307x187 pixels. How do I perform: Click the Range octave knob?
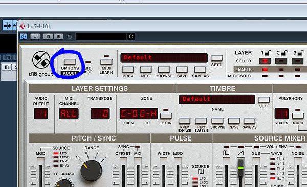[91, 170]
